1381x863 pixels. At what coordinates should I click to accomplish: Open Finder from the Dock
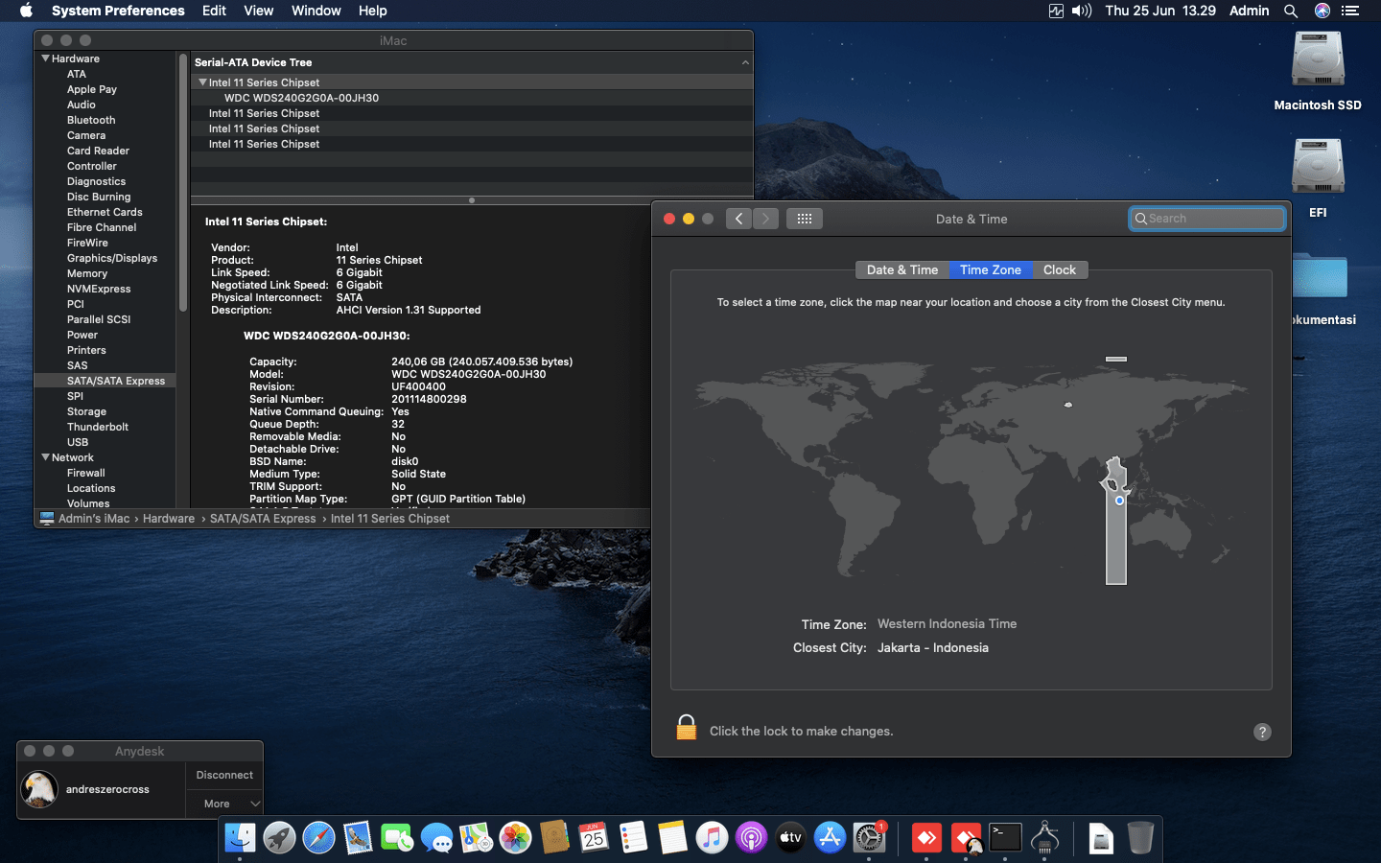coord(240,838)
